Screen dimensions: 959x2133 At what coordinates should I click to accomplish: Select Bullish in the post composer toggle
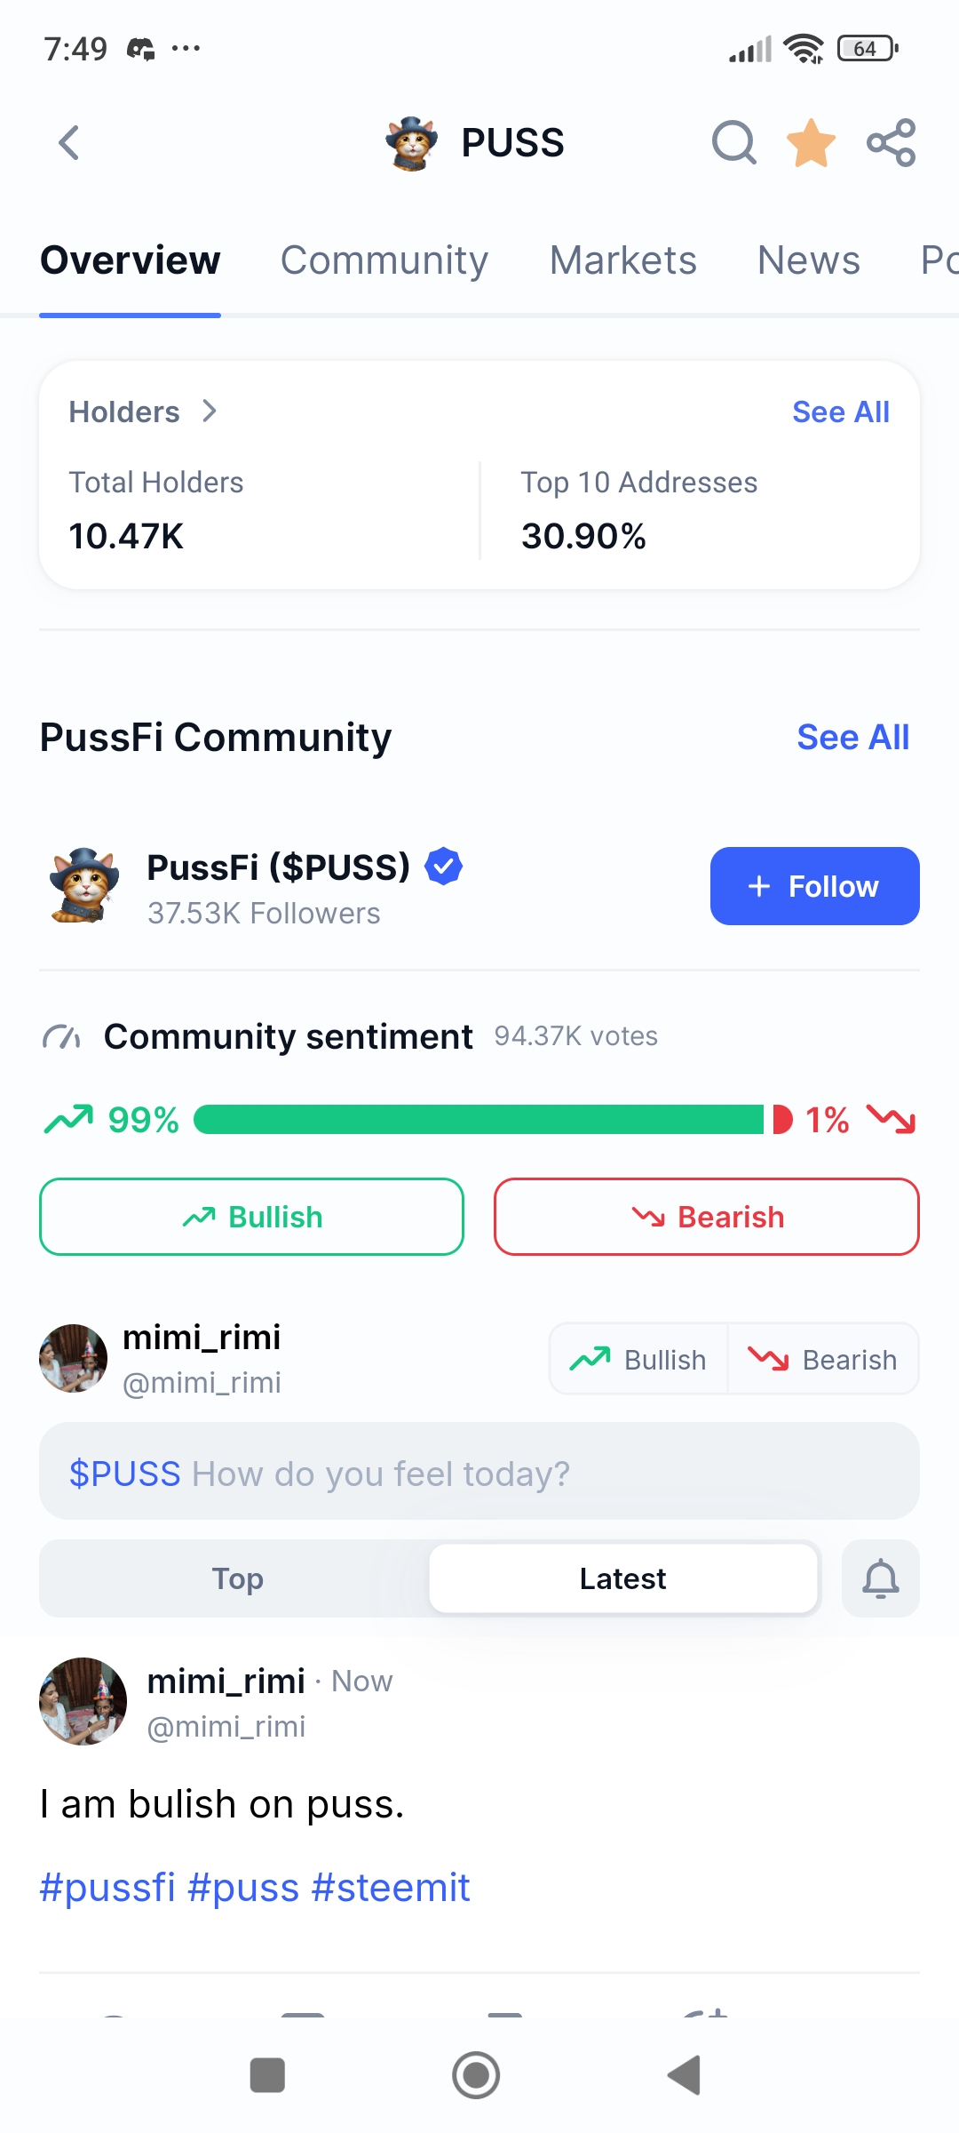638,1359
